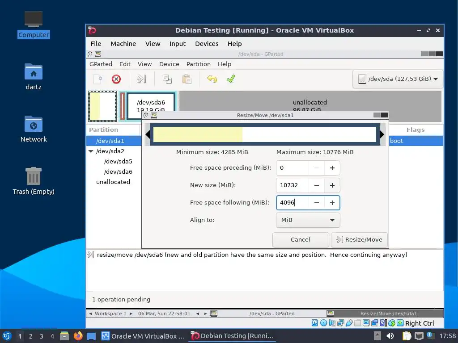458x343 pixels.
Task: Open the start menu button on the taskbar
Action: (7, 336)
